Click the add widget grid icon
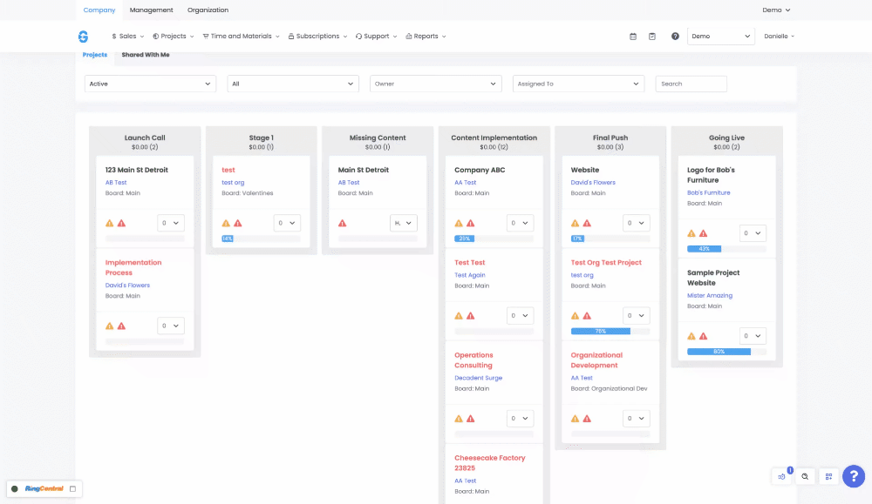This screenshot has height=504, width=872. tap(828, 476)
